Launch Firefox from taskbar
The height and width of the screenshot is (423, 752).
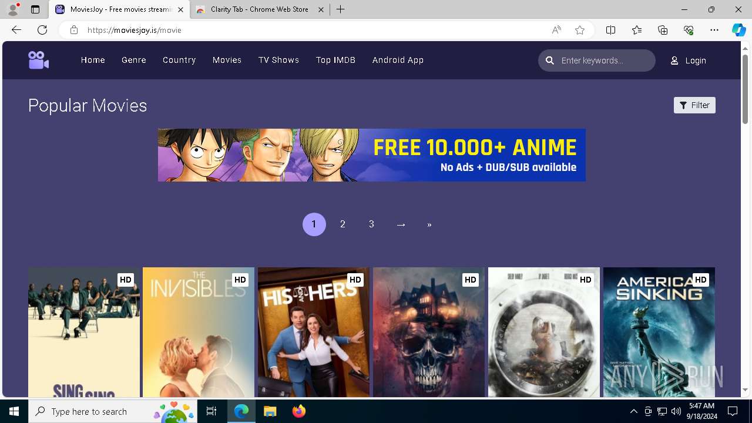pos(299,411)
